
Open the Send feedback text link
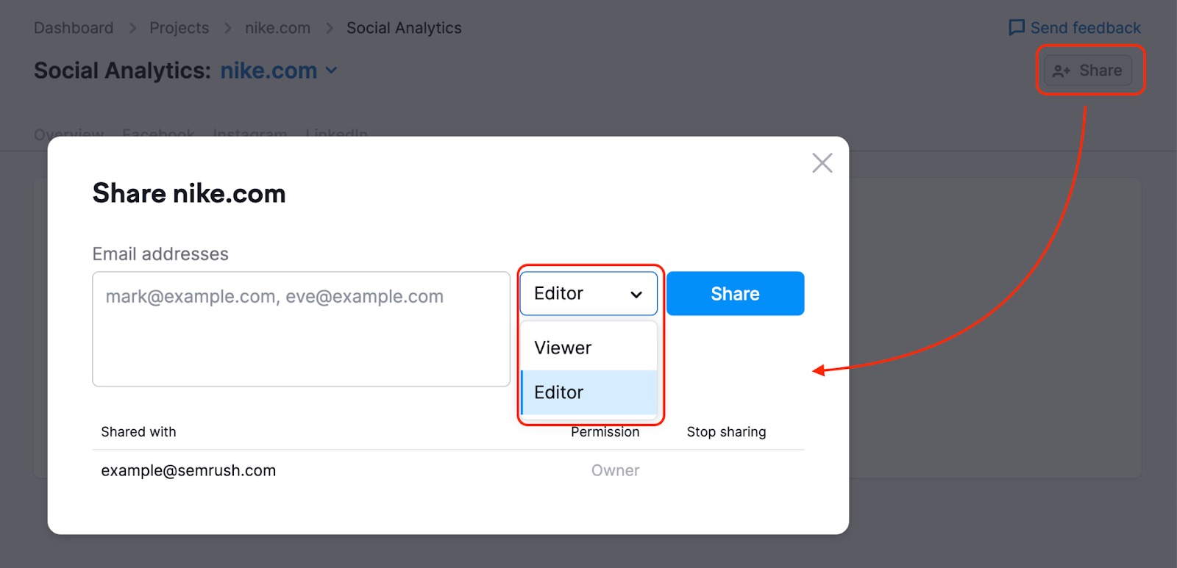click(x=1085, y=28)
